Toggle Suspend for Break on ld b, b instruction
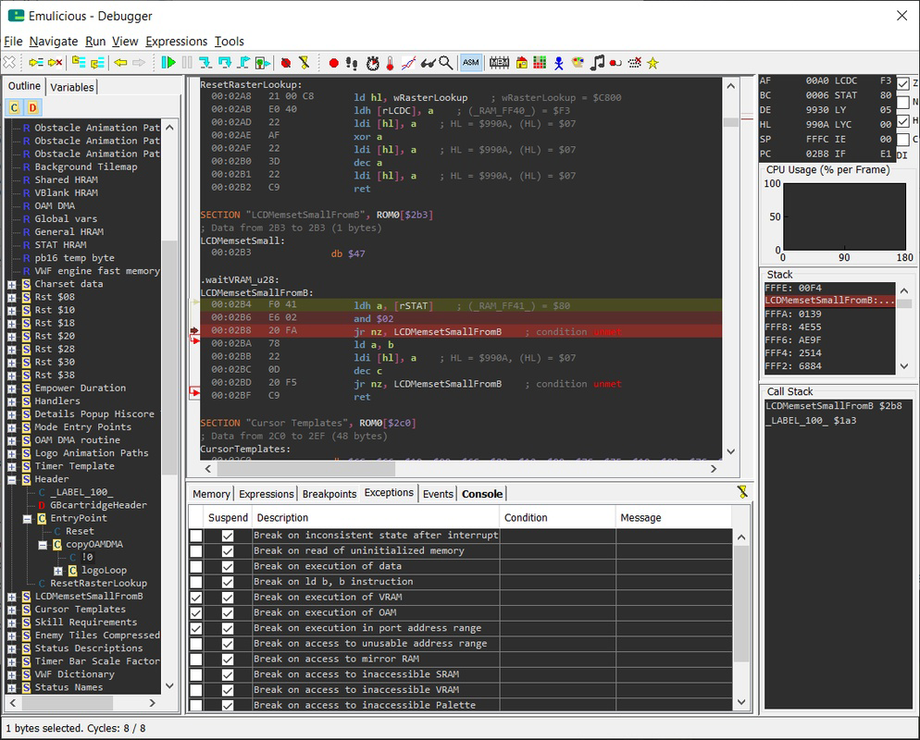The image size is (920, 740). [228, 582]
